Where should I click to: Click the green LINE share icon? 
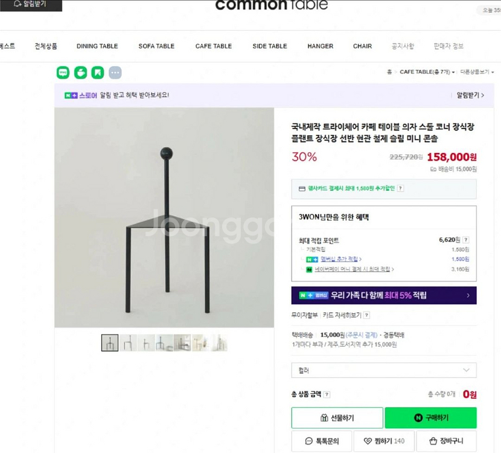[x=63, y=72]
